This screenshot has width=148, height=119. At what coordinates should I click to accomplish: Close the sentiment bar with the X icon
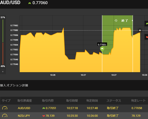[3, 72]
